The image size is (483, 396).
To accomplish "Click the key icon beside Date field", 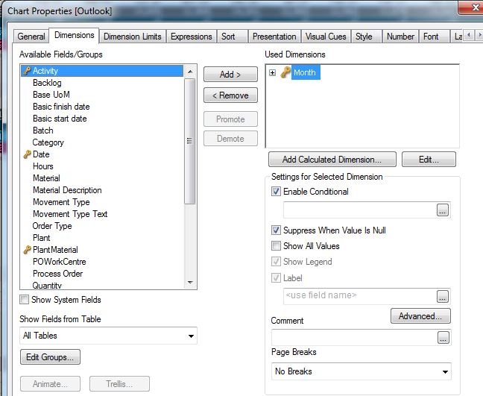I will (27, 154).
